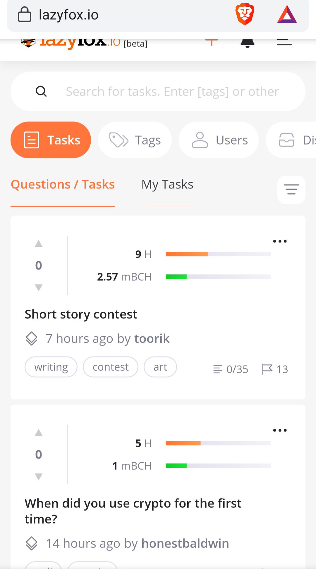This screenshot has height=569, width=316.
Task: Open the notifications bell icon
Action: tap(248, 43)
